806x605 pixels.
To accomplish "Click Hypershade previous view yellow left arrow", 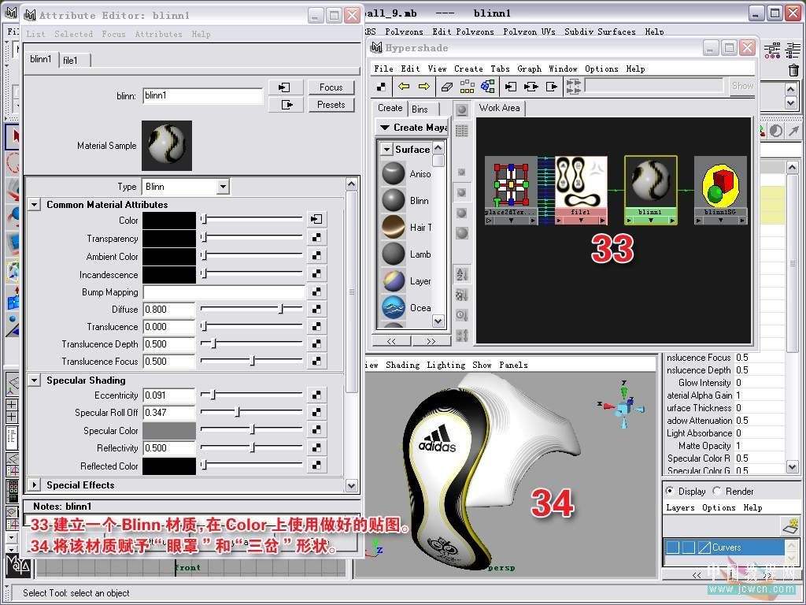I will (404, 87).
